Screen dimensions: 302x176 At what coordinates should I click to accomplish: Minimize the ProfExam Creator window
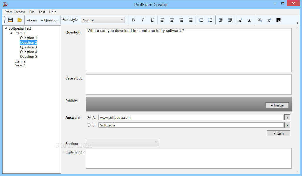click(x=275, y=4)
